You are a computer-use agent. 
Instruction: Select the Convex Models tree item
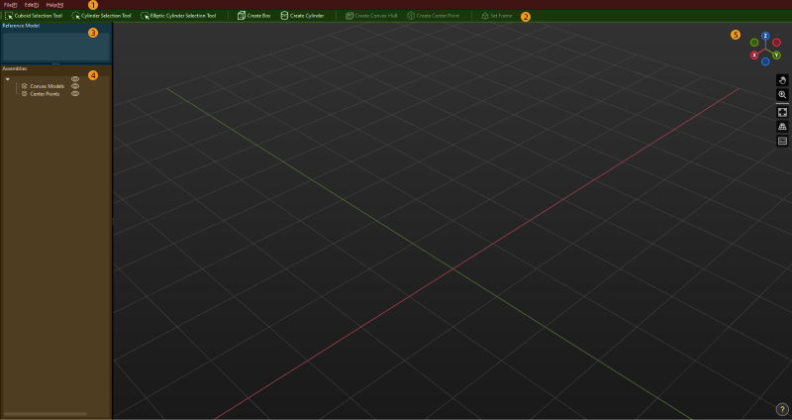tap(47, 86)
